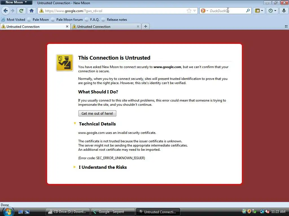Click Switch between windows quick launch icon
The image size is (289, 216).
point(27,212)
